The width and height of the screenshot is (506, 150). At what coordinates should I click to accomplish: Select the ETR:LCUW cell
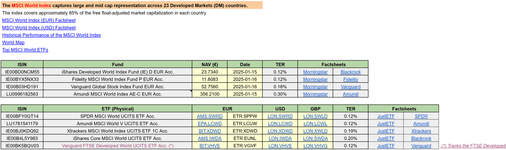(x=245, y=124)
